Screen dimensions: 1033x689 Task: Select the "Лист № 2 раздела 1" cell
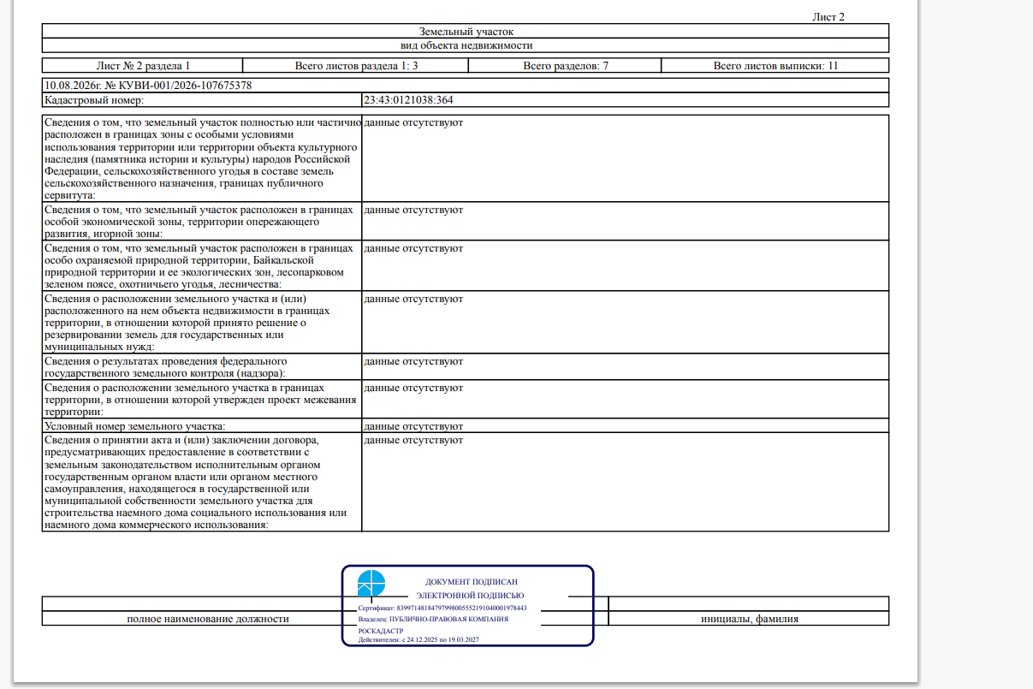[x=143, y=66]
